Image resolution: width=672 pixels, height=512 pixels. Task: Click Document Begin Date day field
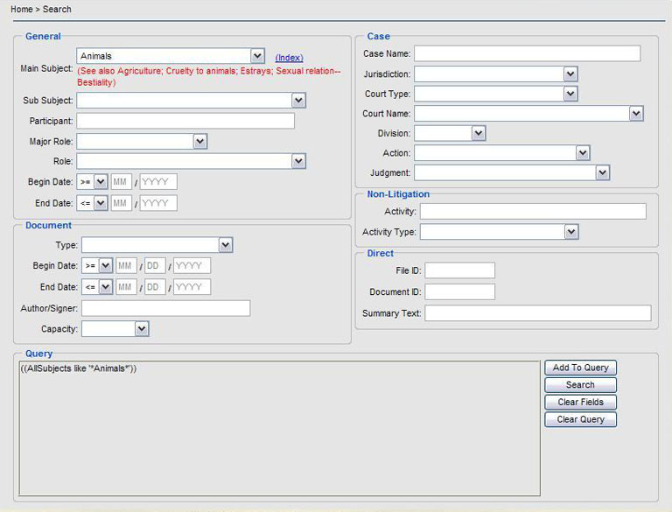(x=155, y=265)
